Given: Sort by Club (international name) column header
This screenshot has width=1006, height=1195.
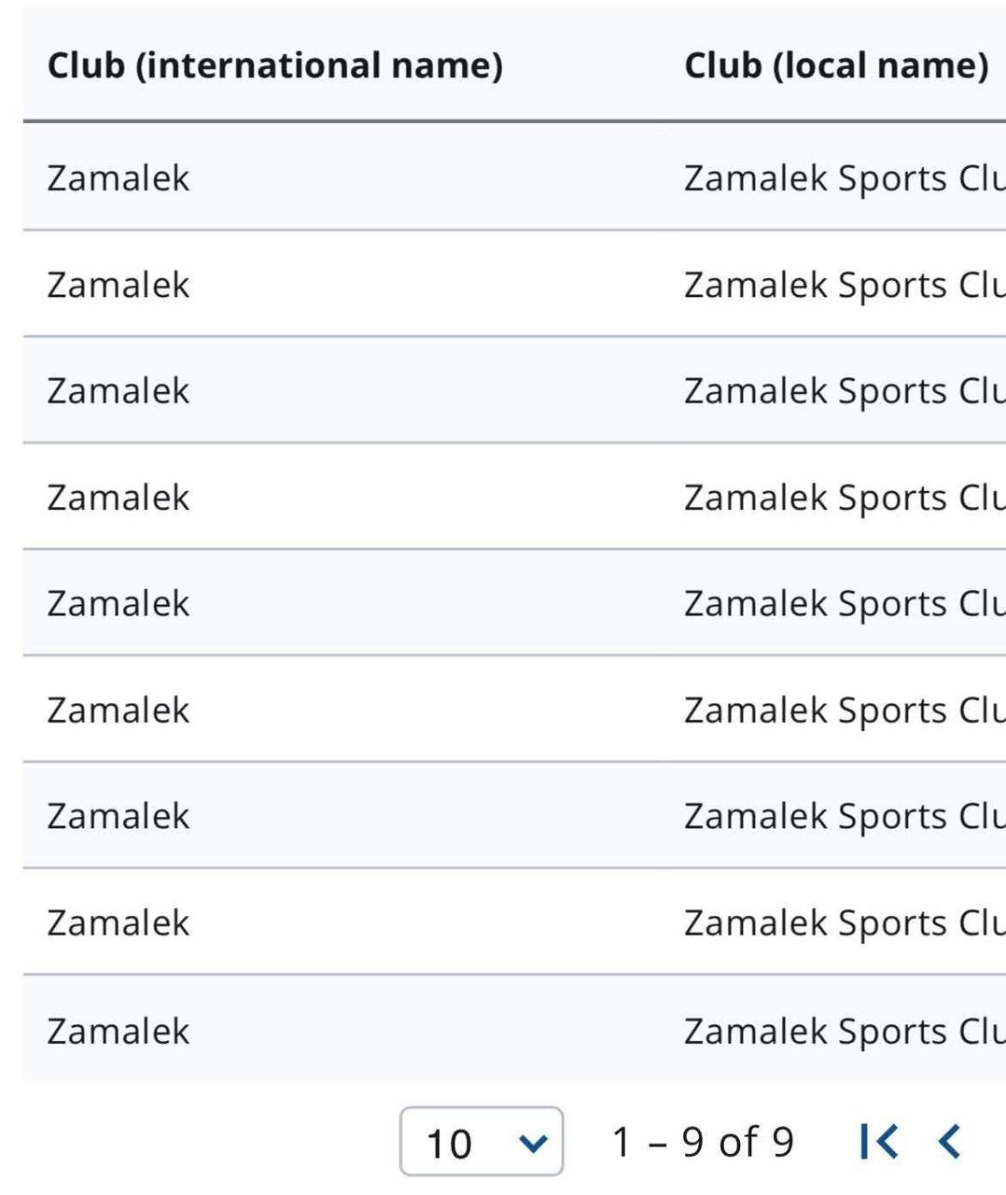Looking at the screenshot, I should [x=275, y=65].
